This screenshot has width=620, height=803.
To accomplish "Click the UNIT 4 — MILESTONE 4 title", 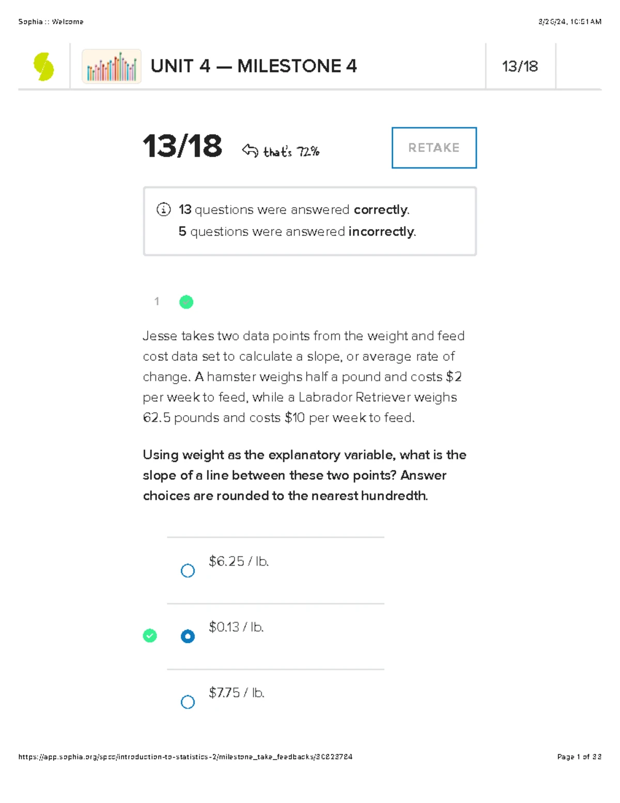I will coord(254,66).
